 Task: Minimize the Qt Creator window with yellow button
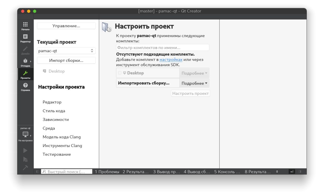29,11
